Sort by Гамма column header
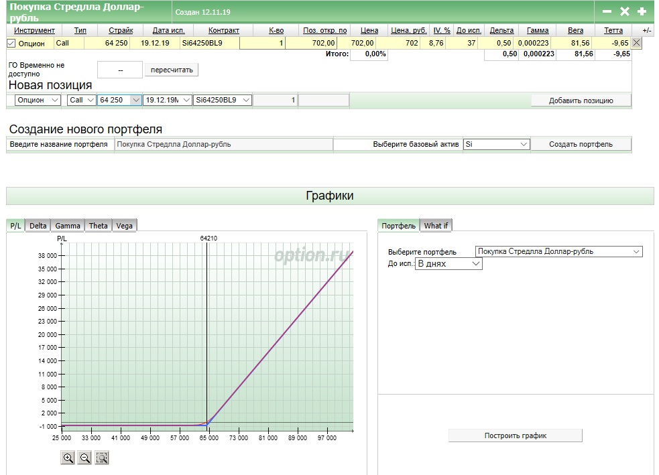This screenshot has width=659, height=475. (538, 30)
